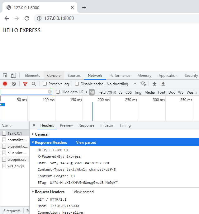
Task: Filter requests by Fetch/XHR
Action: 107,92
